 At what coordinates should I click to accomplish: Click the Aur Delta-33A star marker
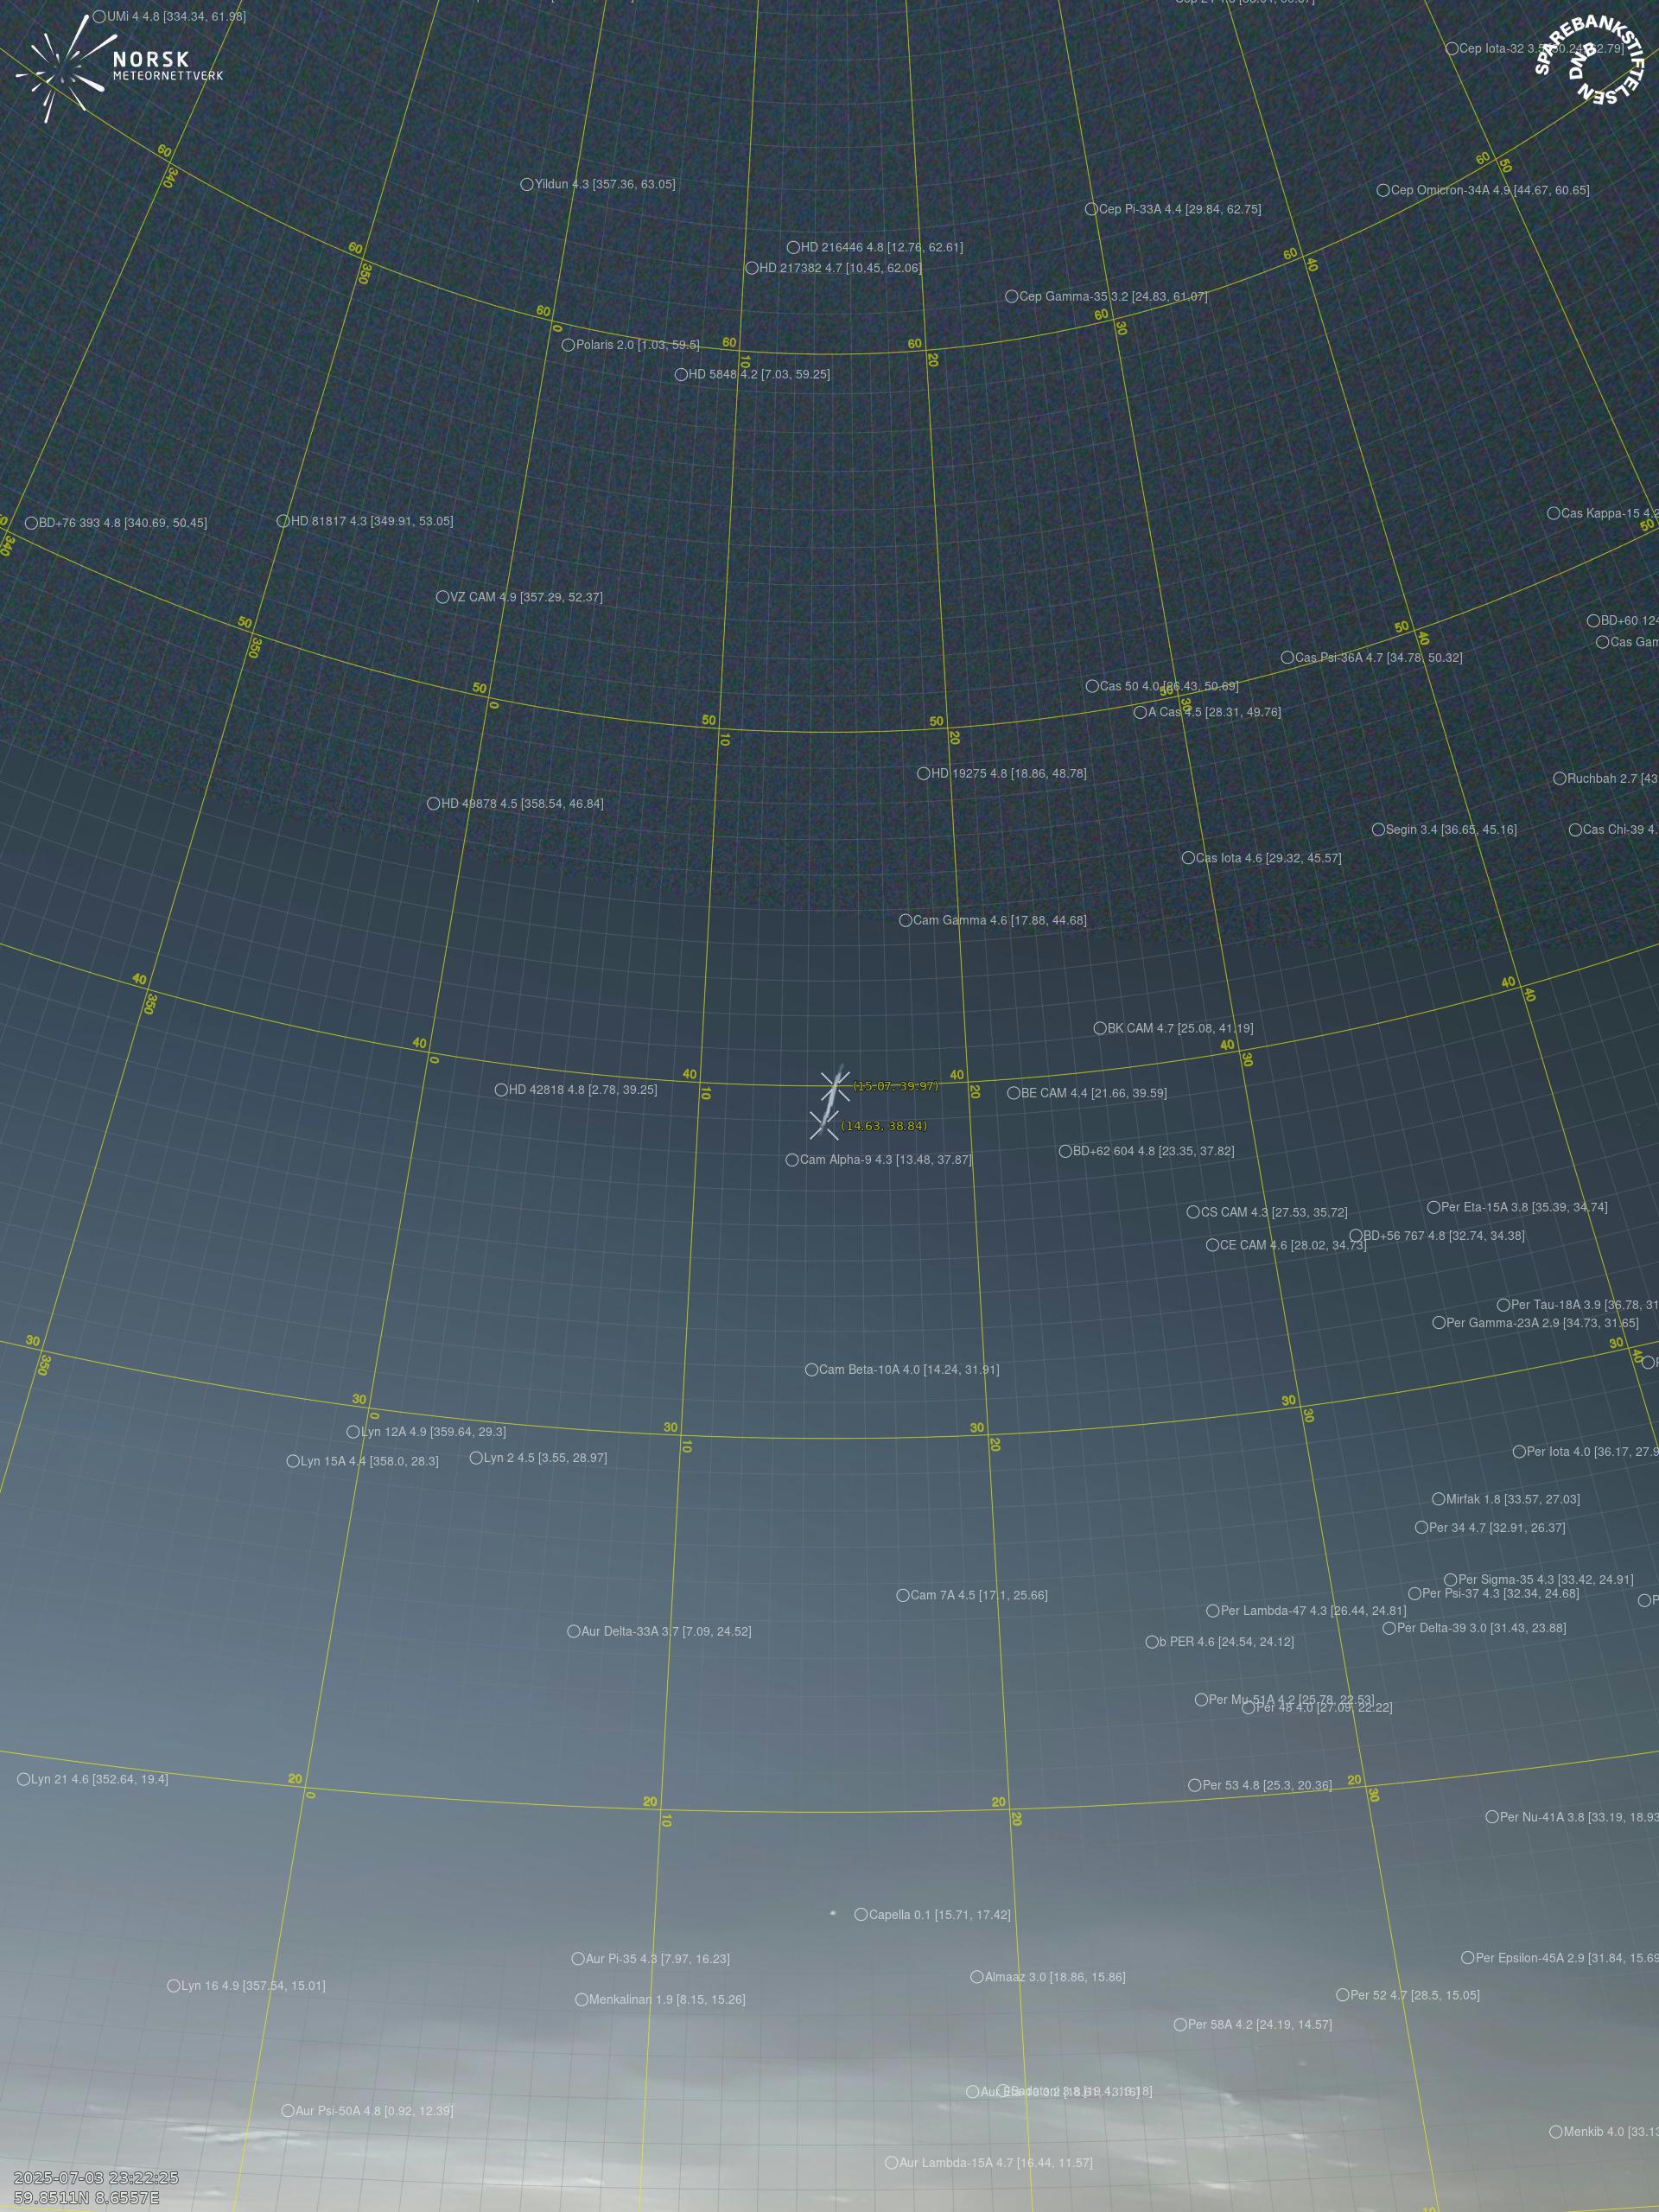click(573, 1631)
